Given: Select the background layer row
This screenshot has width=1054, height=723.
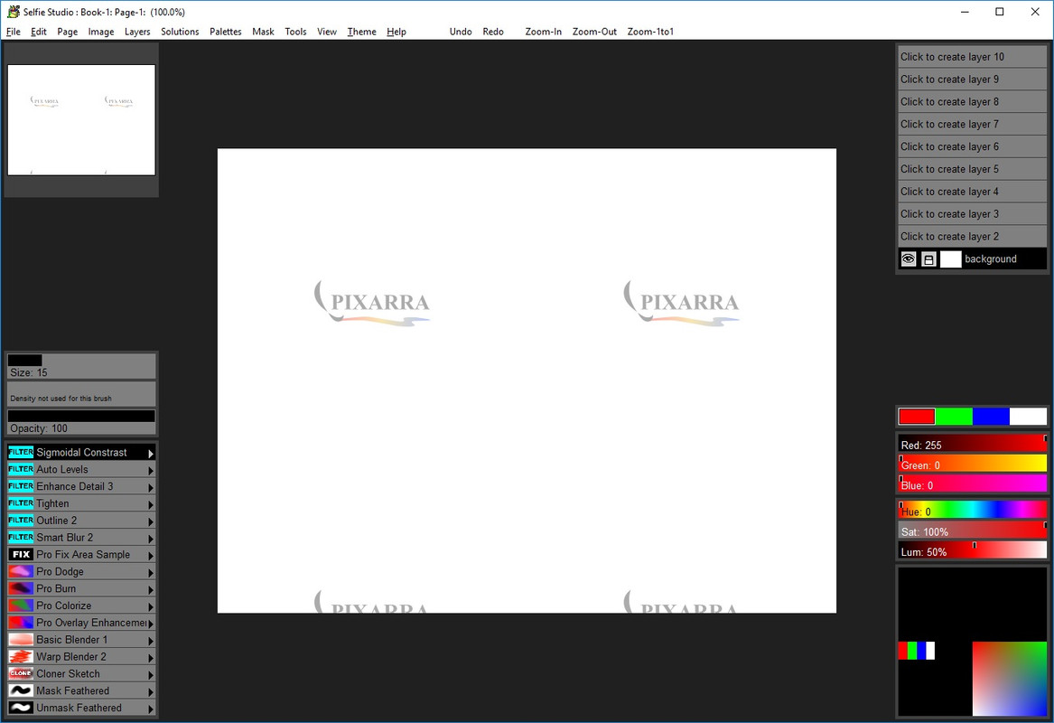Looking at the screenshot, I should (x=972, y=259).
